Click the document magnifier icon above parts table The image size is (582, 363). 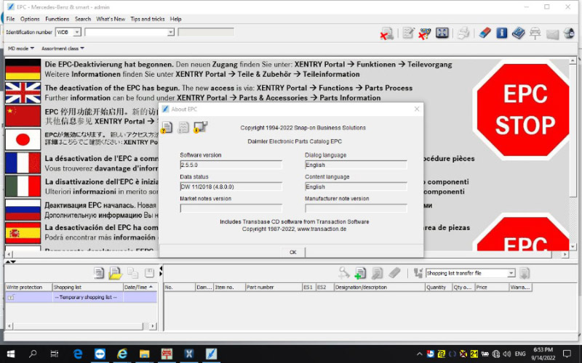pyautogui.click(x=377, y=274)
